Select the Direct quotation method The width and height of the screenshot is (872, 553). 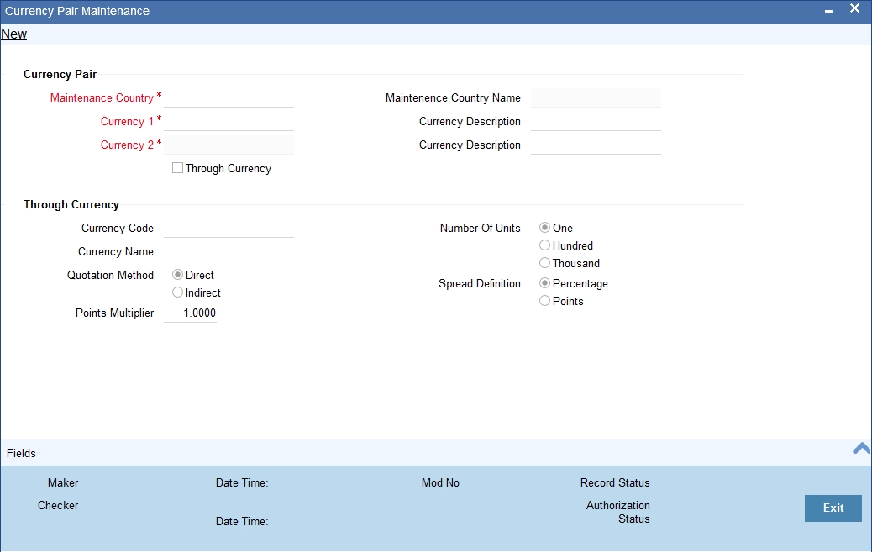tap(177, 275)
